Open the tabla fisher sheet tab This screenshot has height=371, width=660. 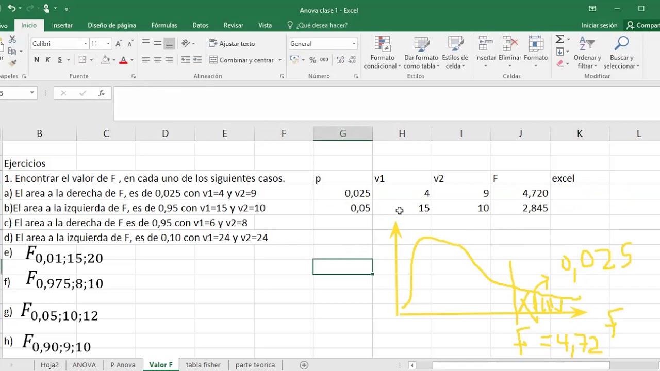[203, 365]
